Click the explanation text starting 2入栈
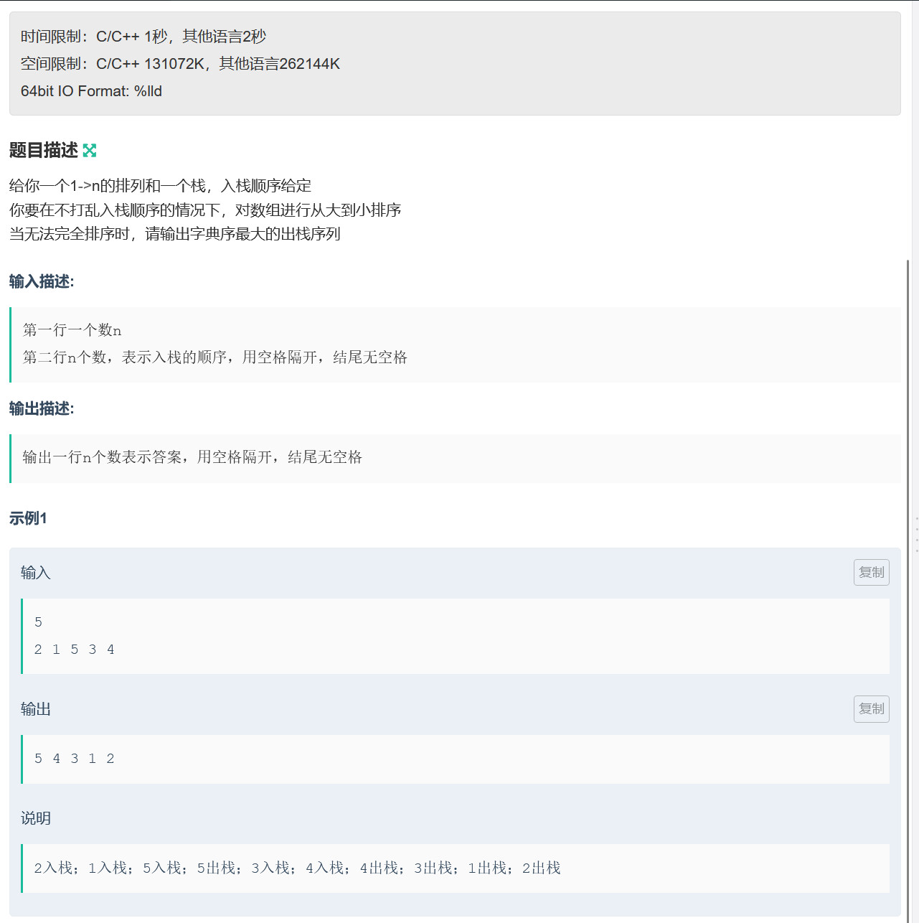This screenshot has width=919, height=923. click(297, 868)
